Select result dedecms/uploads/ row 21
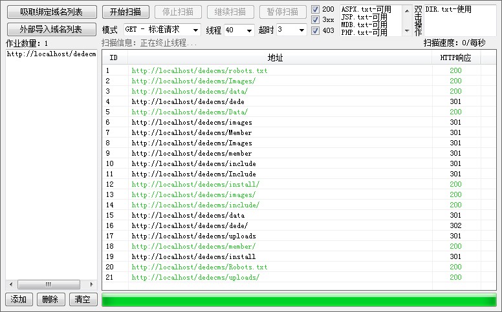This screenshot has width=502, height=312. pos(299,277)
